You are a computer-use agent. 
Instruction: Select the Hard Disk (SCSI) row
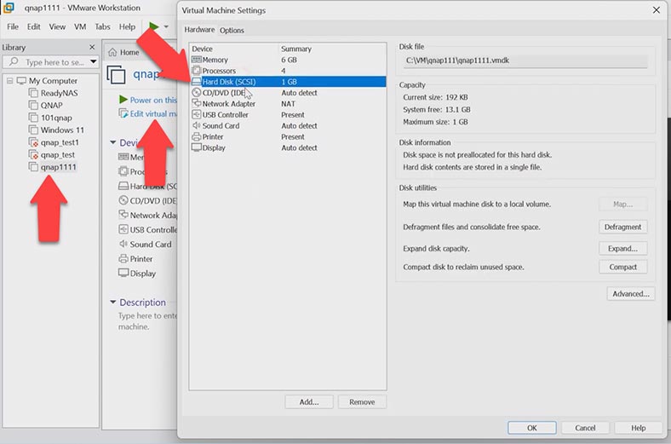click(x=289, y=81)
